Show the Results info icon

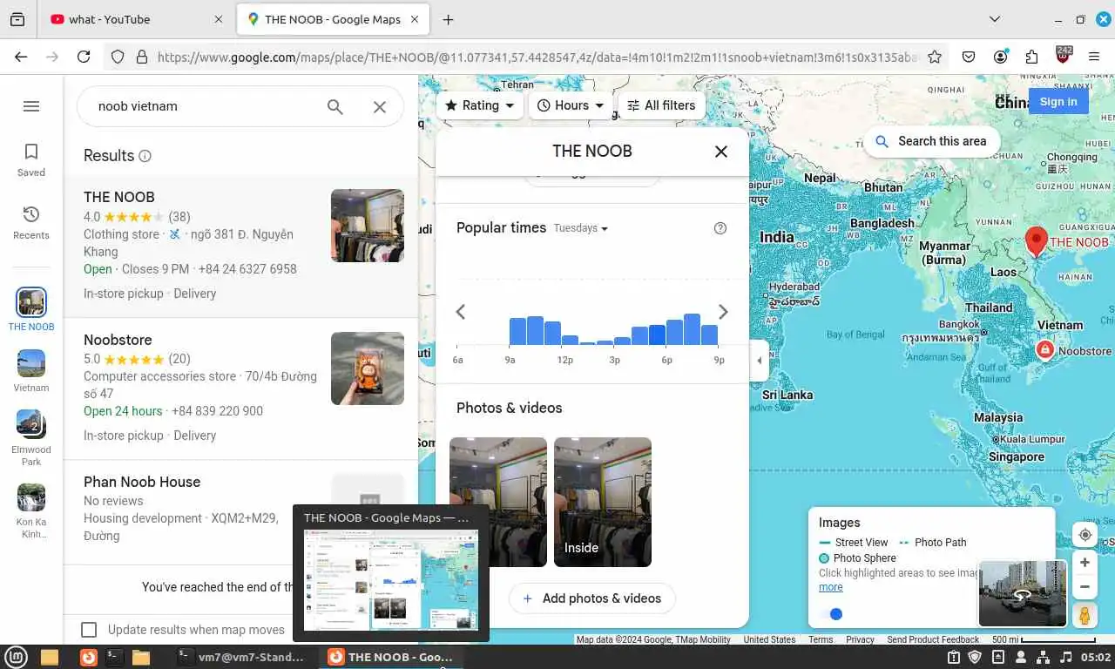coord(145,156)
